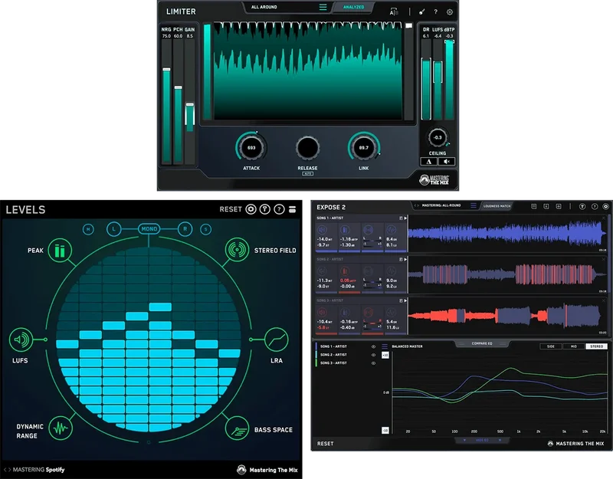The width and height of the screenshot is (613, 479).
Task: Open Levels PEAK meter section
Action: coord(60,251)
